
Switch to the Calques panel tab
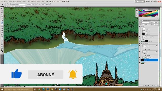(141, 21)
